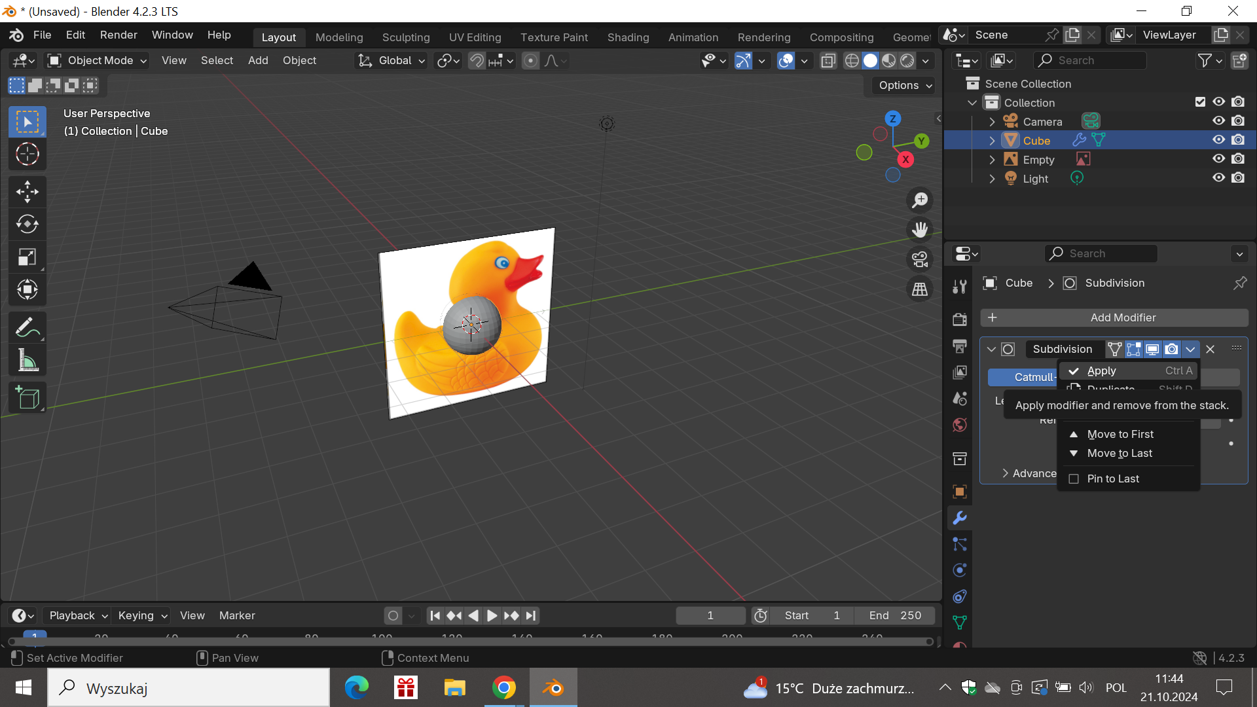Collapse the Subdivision modifier panel
The height and width of the screenshot is (707, 1257).
point(991,350)
